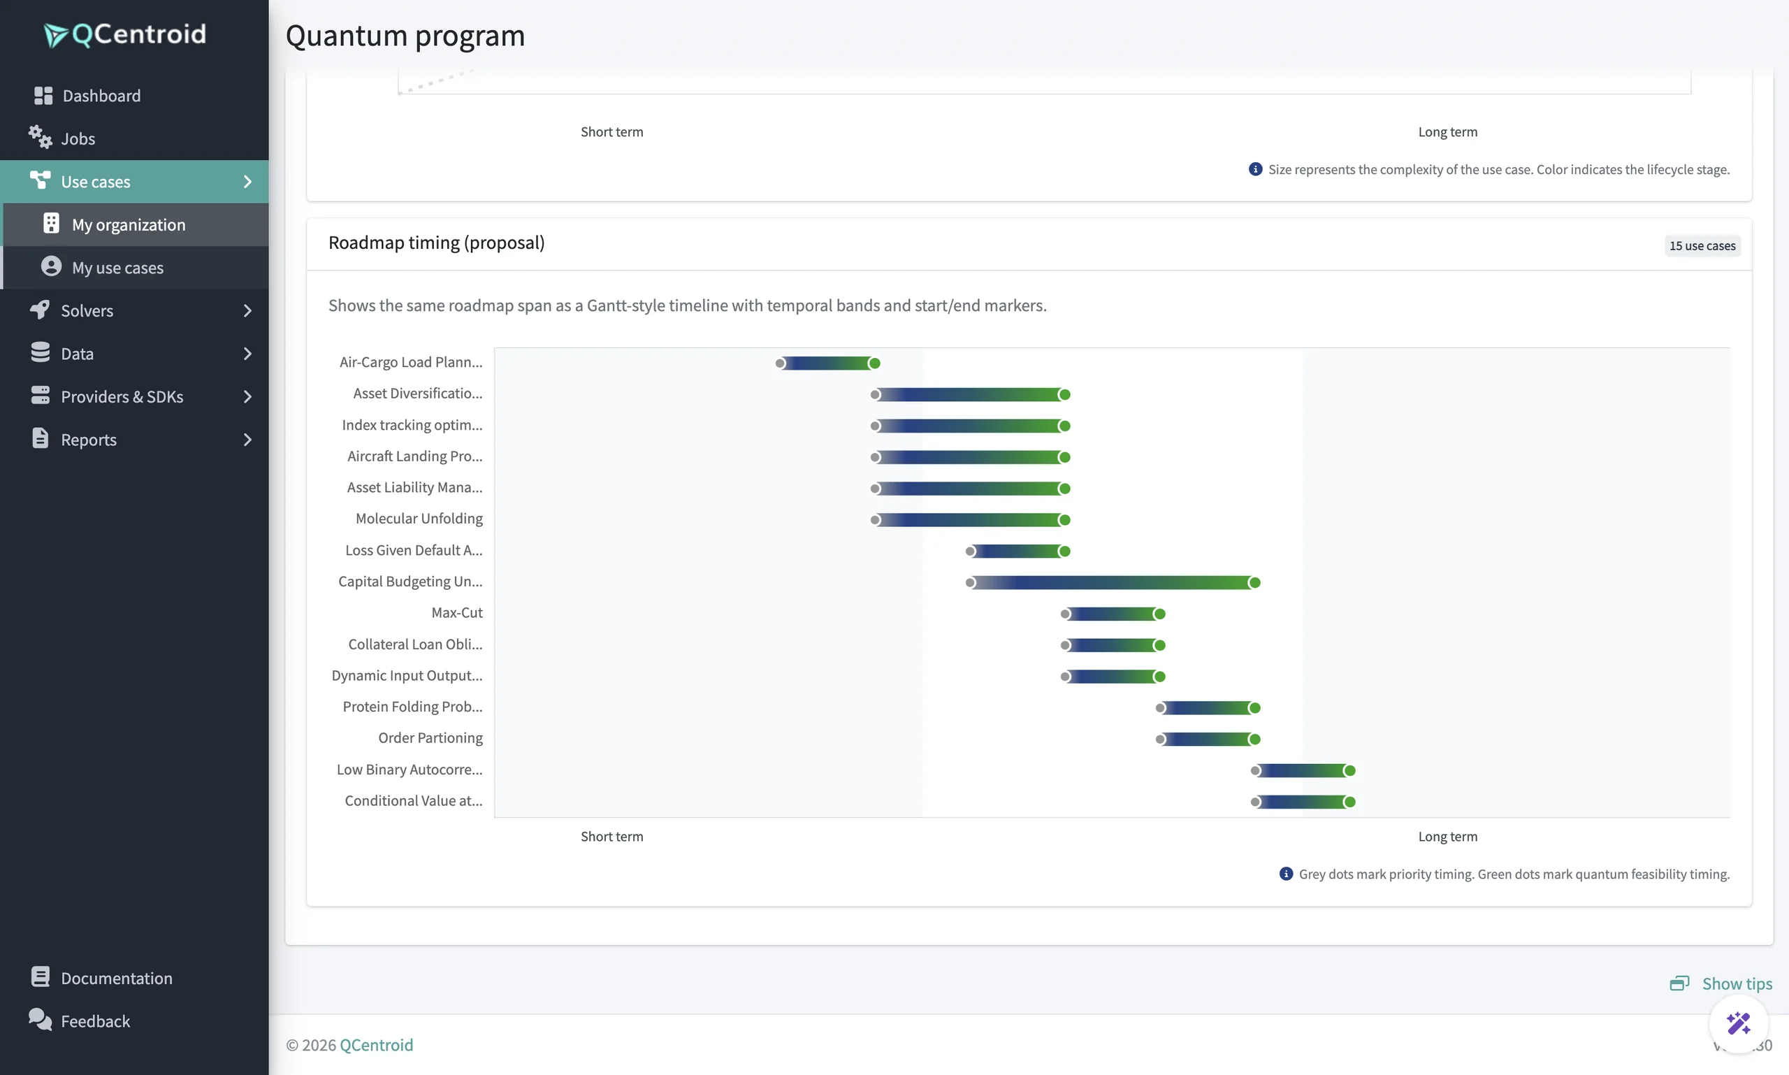Click Capital Budgeting grey start marker

(x=971, y=582)
